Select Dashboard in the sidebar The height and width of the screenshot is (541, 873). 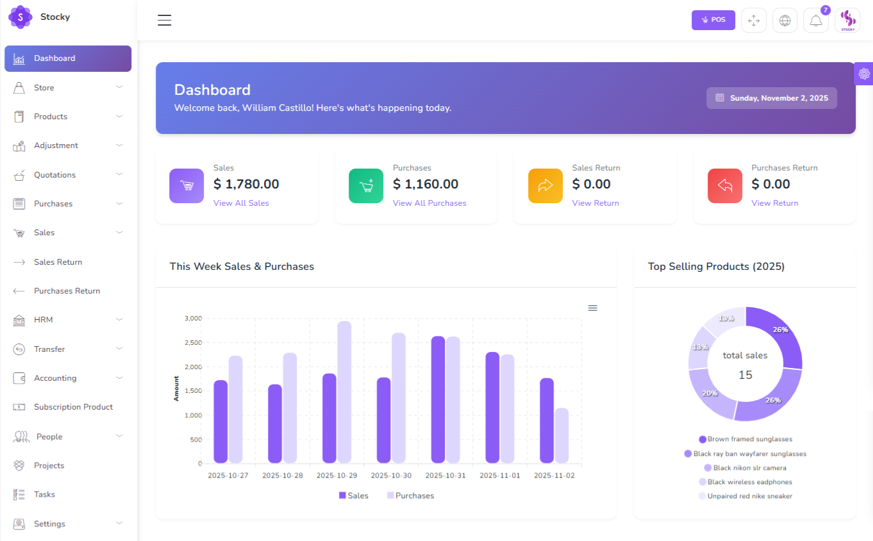tap(54, 58)
